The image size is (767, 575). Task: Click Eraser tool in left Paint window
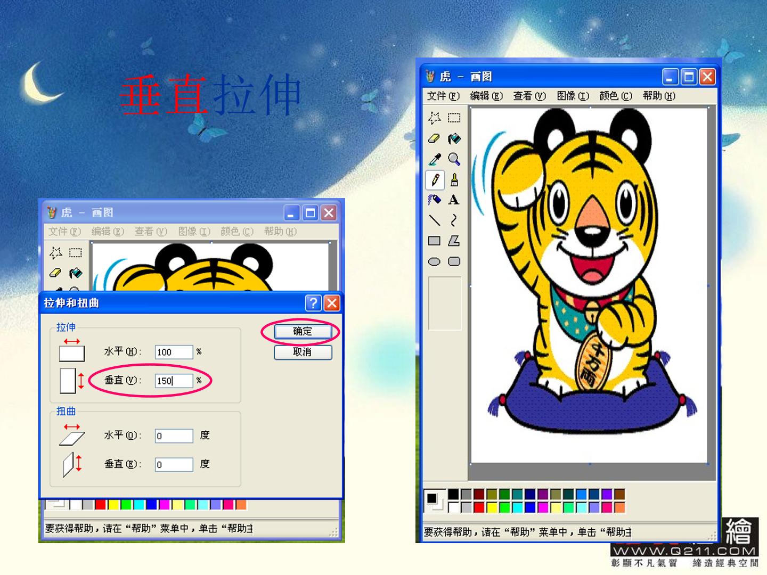56,273
